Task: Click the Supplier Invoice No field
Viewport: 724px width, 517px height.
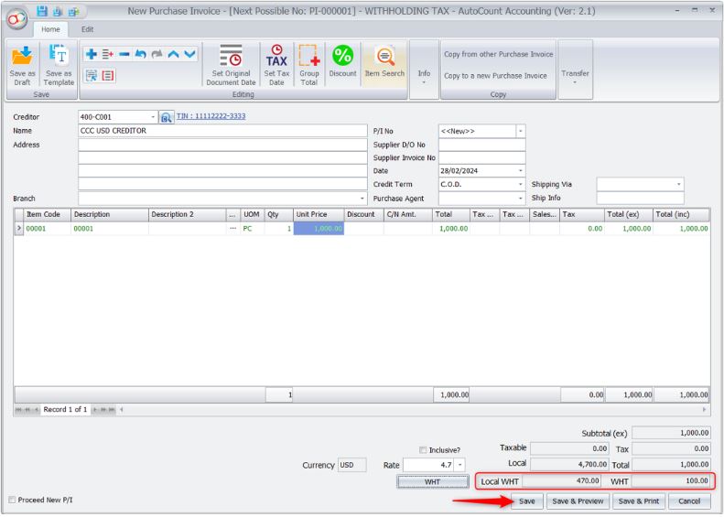Action: 482,158
